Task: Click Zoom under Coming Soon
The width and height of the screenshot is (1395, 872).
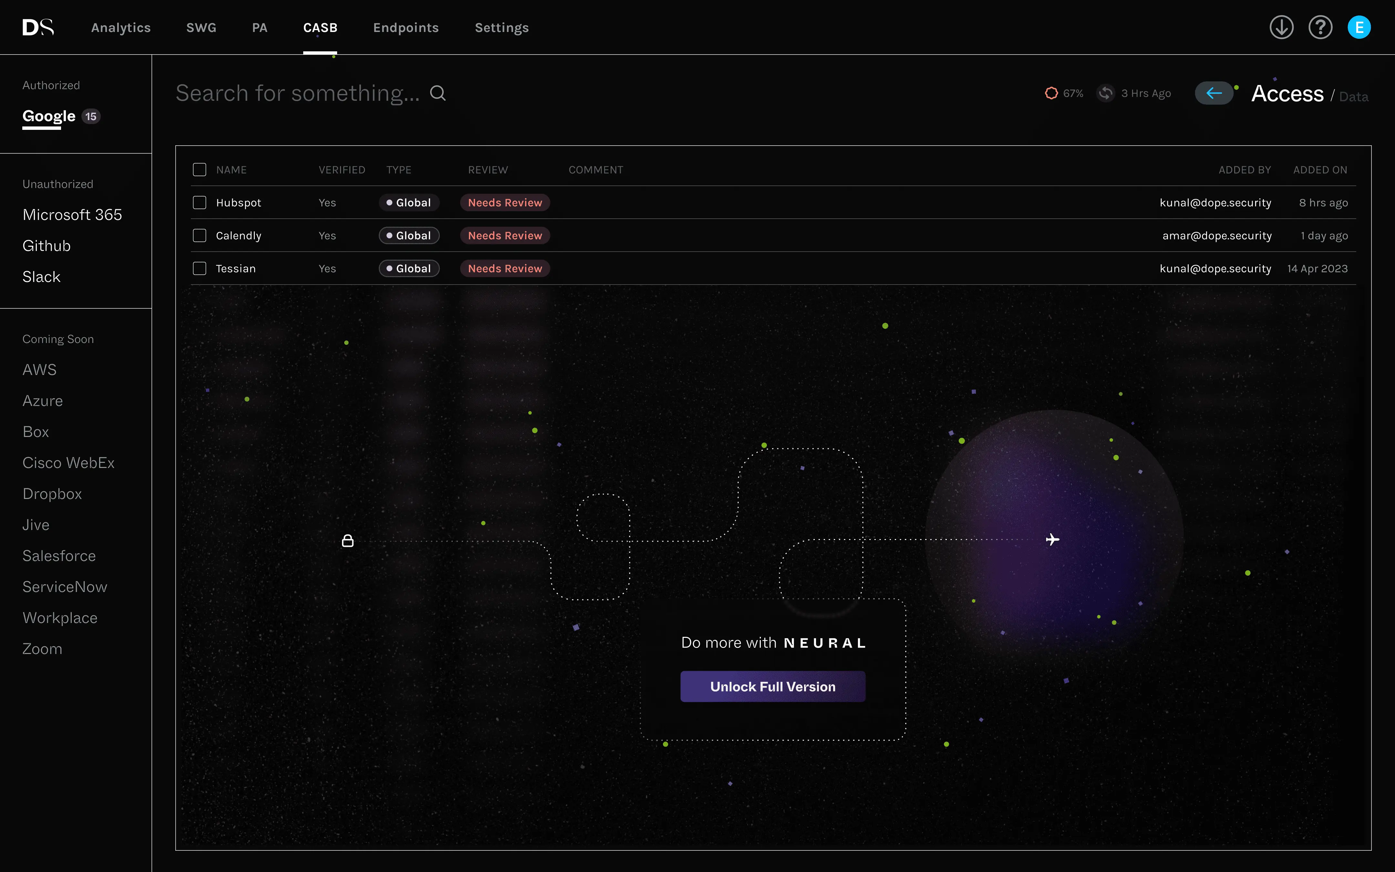Action: pos(42,649)
